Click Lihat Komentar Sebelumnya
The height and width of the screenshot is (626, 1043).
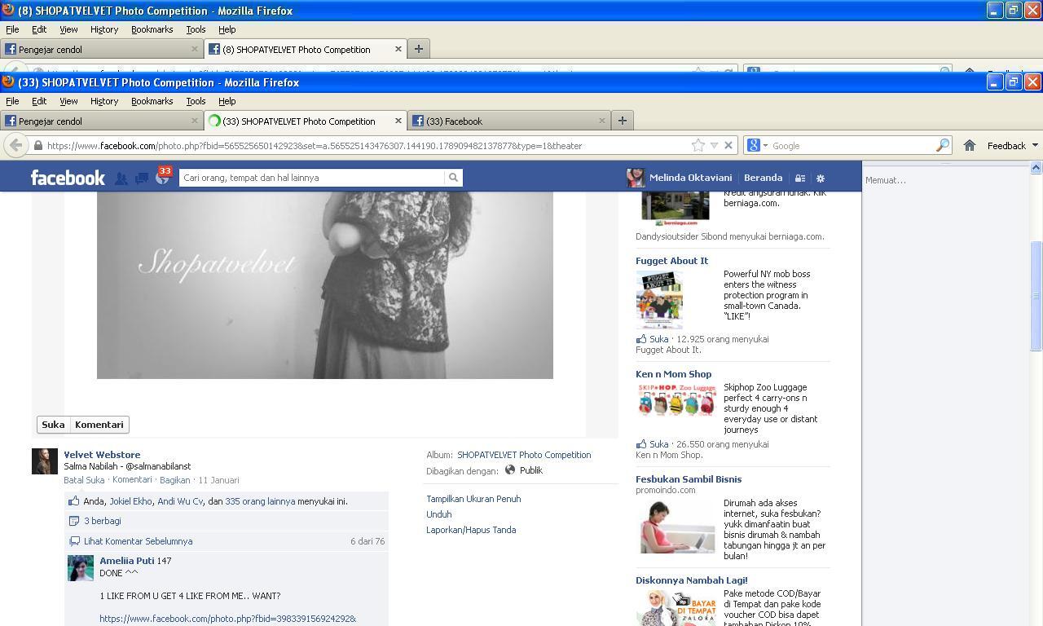pyautogui.click(x=139, y=541)
